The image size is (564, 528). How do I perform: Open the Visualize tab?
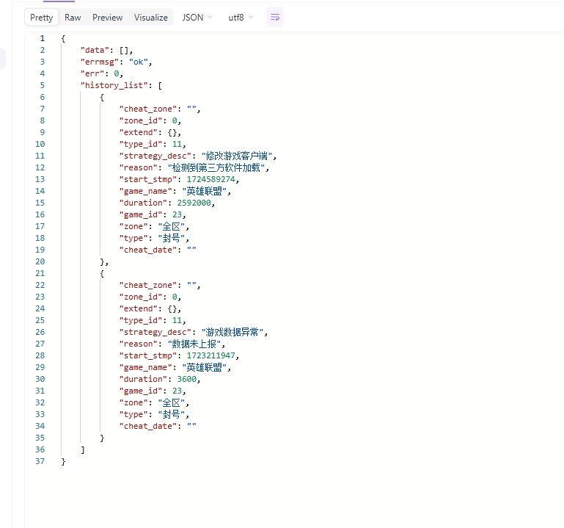150,18
